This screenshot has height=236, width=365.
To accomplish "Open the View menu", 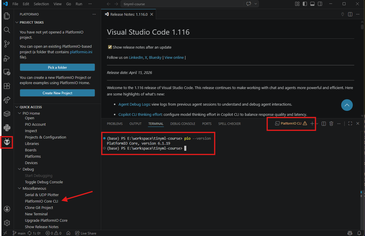I will pos(58,4).
